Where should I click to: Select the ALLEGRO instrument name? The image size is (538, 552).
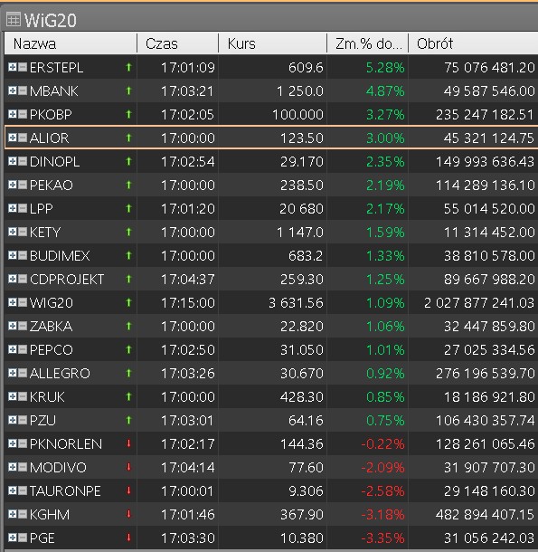tap(60, 373)
